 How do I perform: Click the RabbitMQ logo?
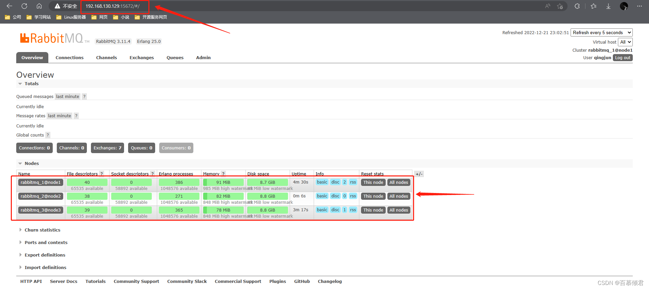tap(54, 38)
